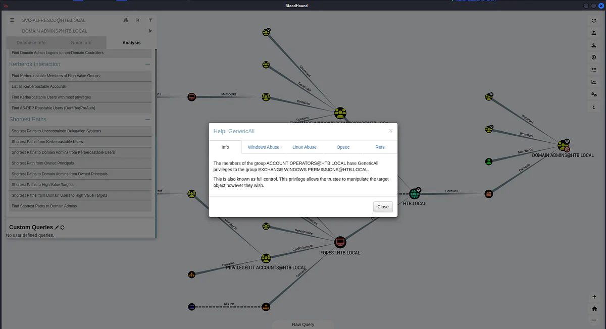The height and width of the screenshot is (329, 606).
Task: Open the About info icon
Action: click(594, 107)
